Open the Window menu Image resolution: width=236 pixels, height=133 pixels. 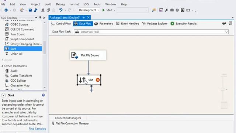click(111, 4)
